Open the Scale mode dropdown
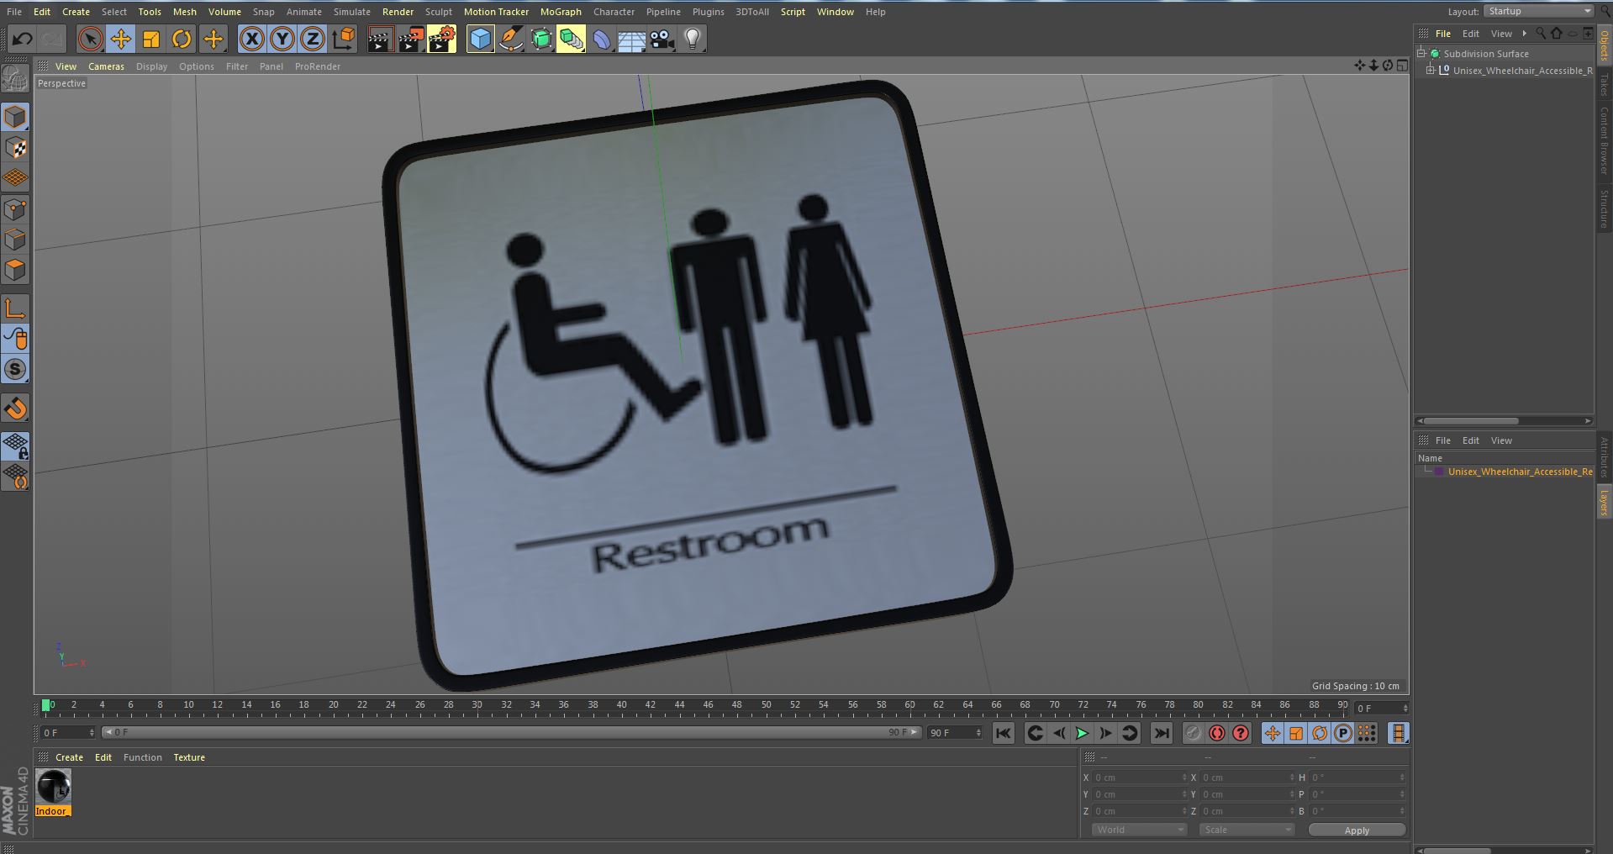 coord(1247,830)
